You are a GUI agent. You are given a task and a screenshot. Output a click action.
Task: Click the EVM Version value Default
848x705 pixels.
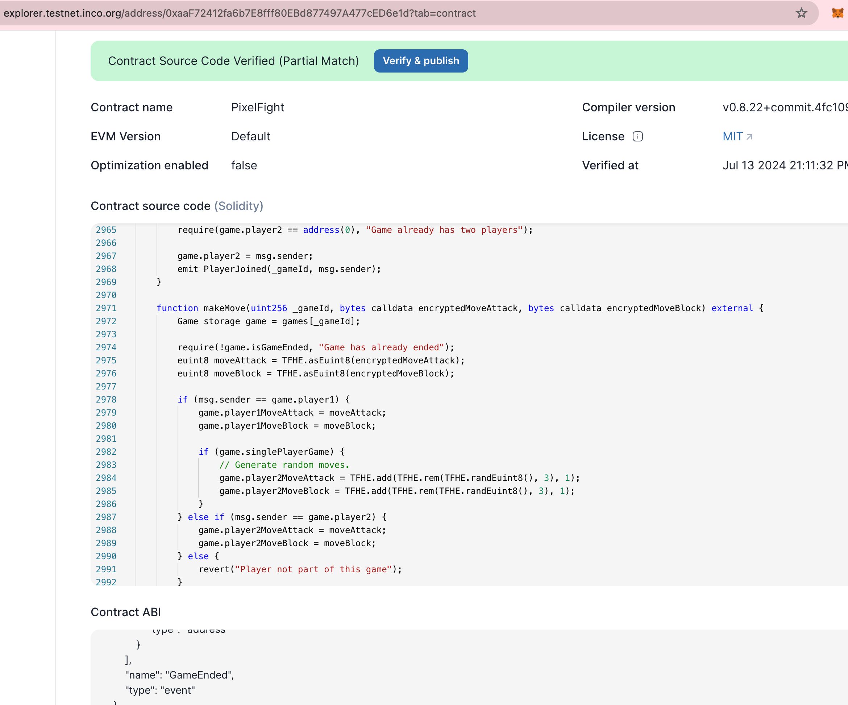coord(250,137)
